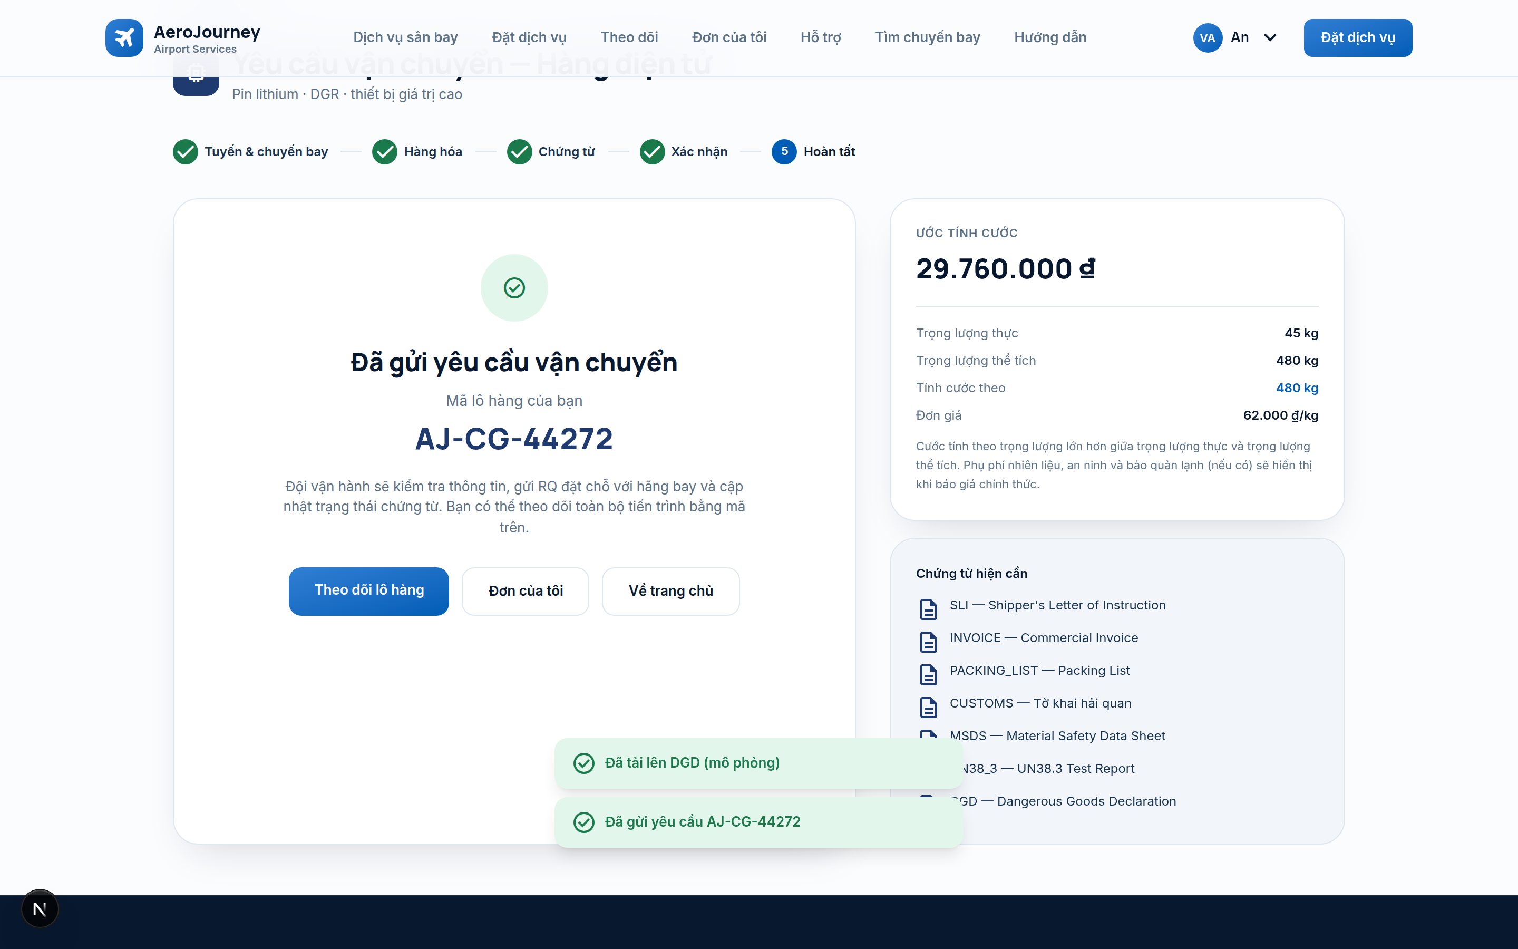Click the VA user avatar
Screen dimensions: 1518x949
point(1208,37)
